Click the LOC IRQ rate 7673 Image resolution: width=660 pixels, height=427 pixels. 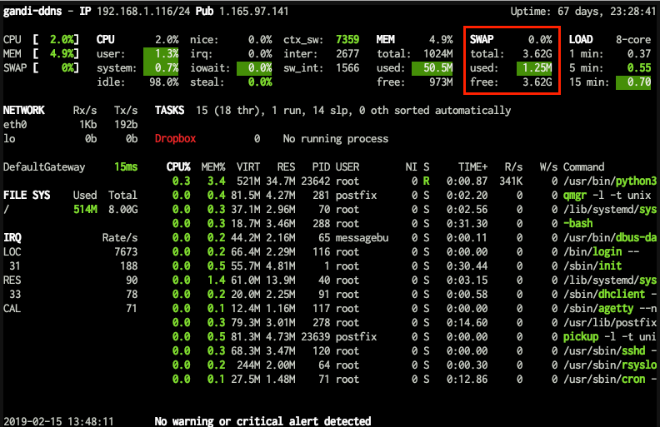(126, 251)
